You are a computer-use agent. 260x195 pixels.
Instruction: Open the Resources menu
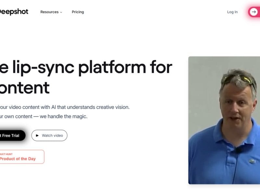pyautogui.click(x=49, y=12)
